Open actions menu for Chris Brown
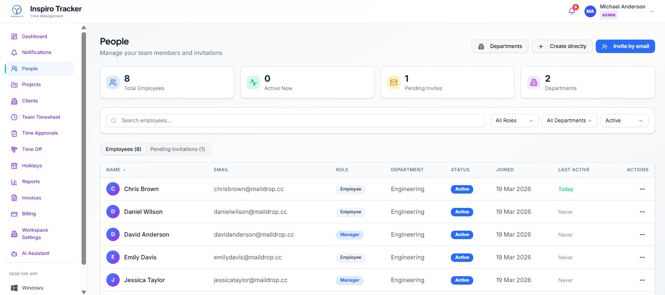 (x=642, y=189)
